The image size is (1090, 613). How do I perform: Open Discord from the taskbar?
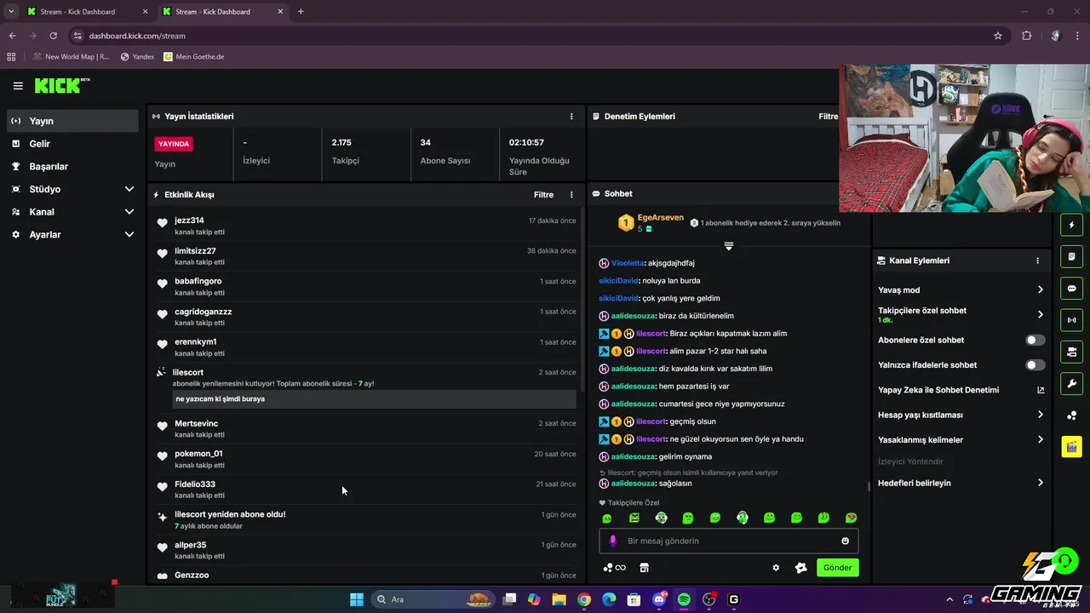click(659, 599)
